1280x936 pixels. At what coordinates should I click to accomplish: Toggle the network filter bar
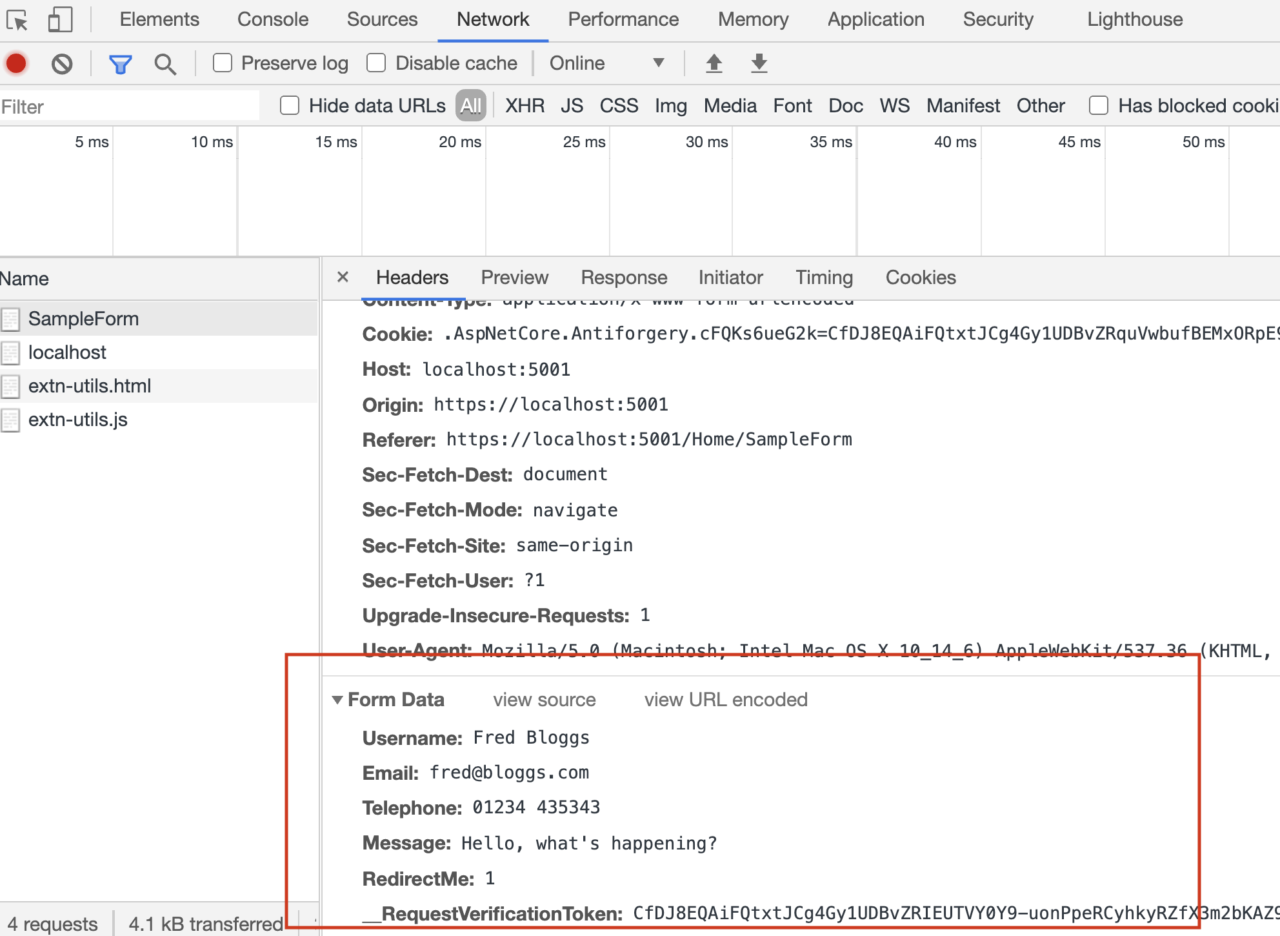coord(120,63)
